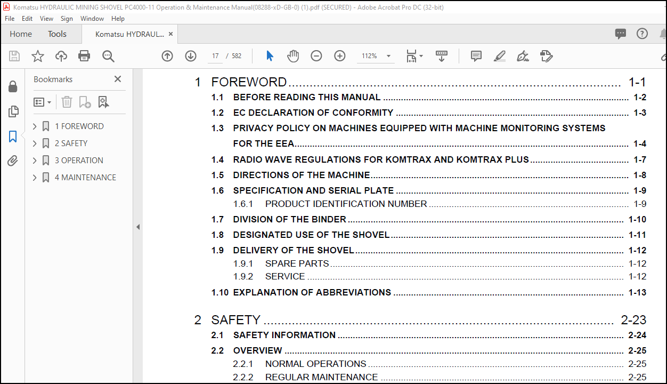Expand the 3 OPERATION bookmark
The image size is (667, 384).
pyautogui.click(x=35, y=161)
